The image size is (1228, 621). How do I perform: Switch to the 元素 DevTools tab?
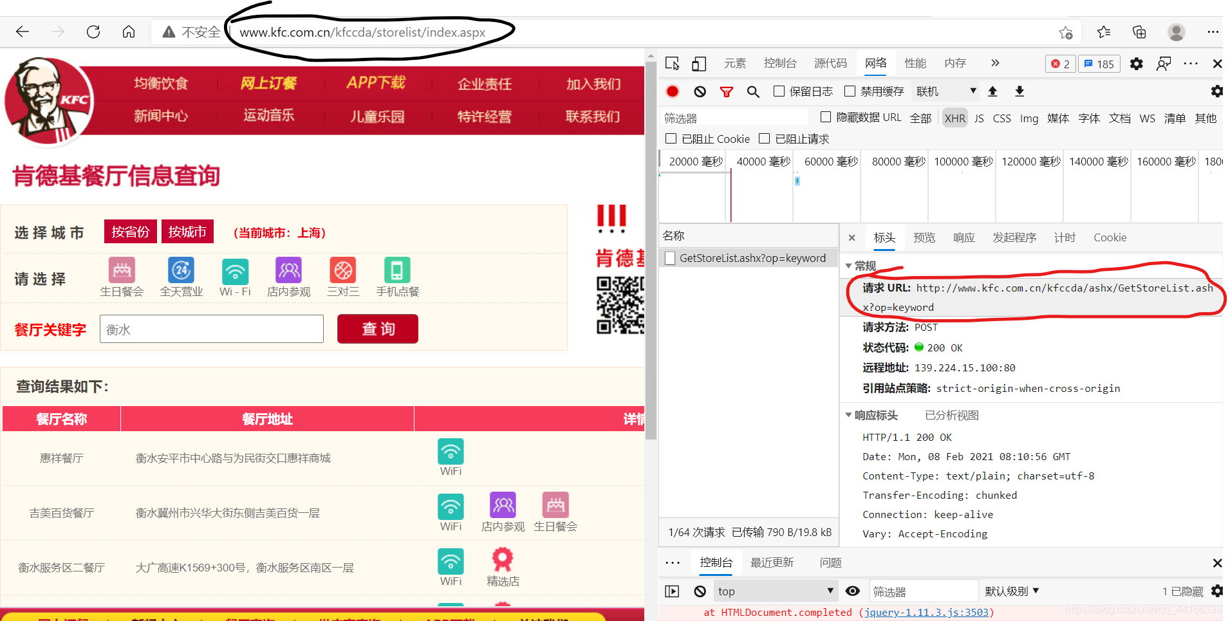735,63
